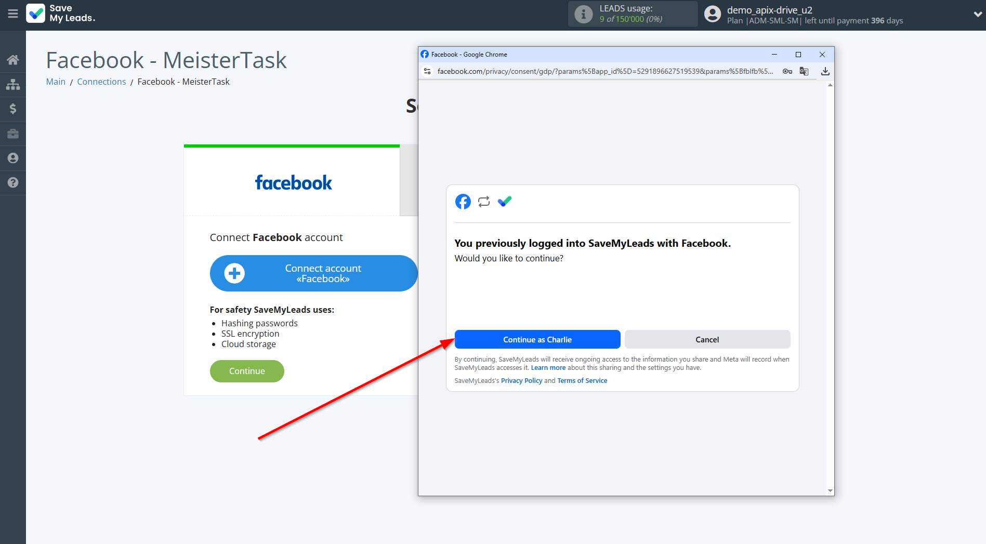Click the site information icon in address bar

pyautogui.click(x=427, y=71)
